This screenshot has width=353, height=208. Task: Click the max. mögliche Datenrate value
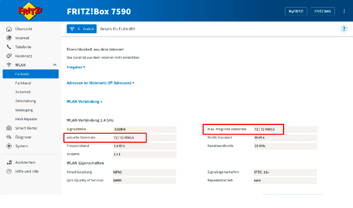(x=285, y=129)
